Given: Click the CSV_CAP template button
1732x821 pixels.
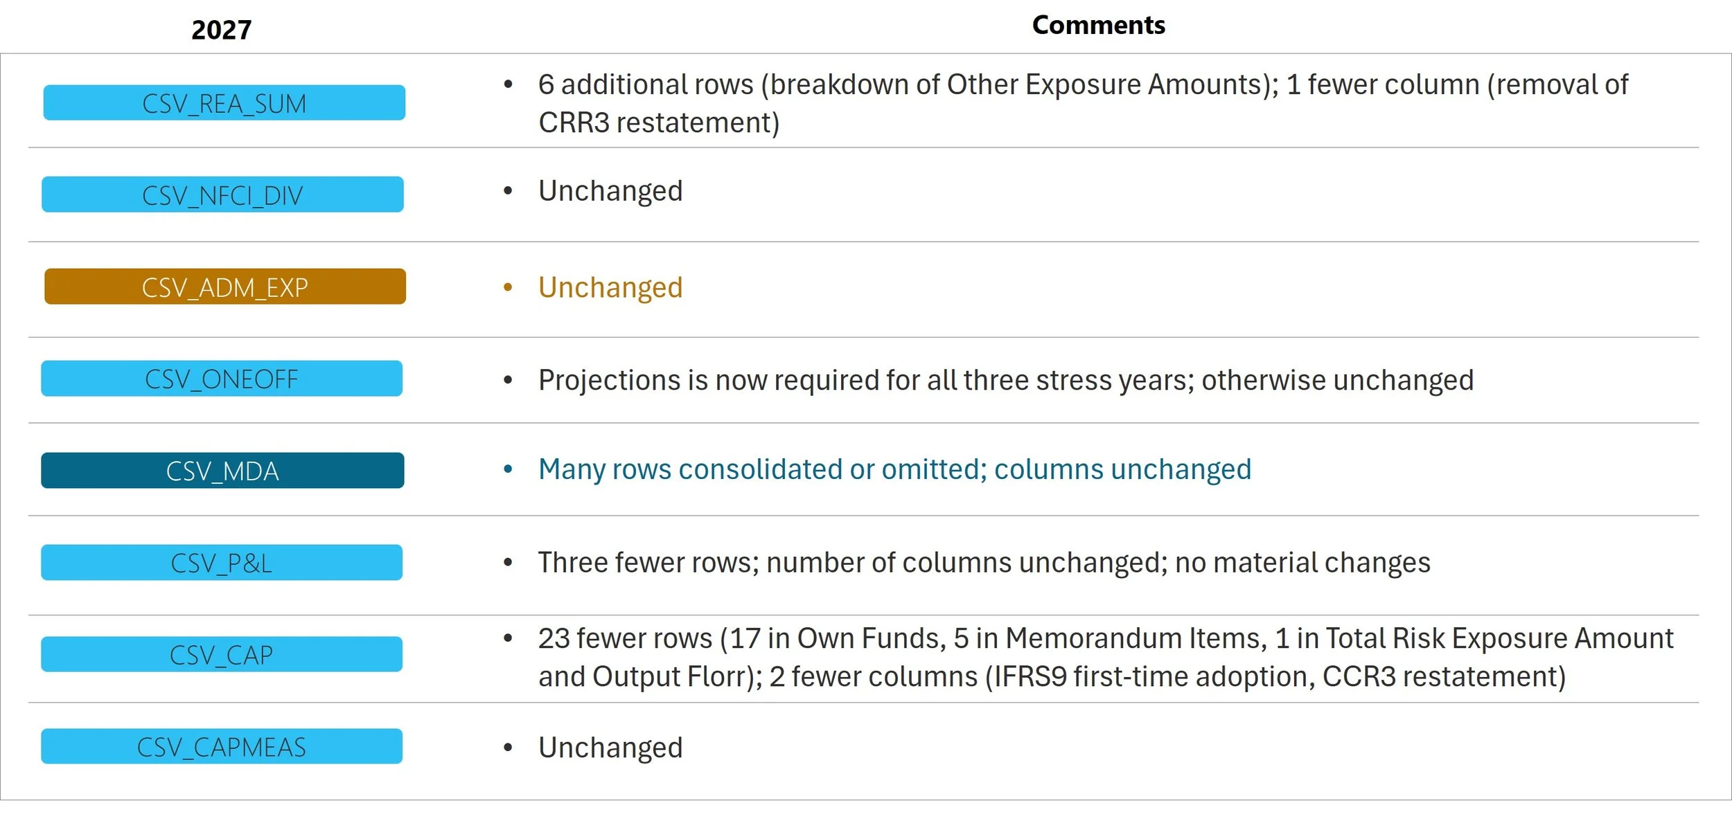Looking at the screenshot, I should click(222, 654).
